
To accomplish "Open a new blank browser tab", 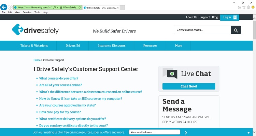I will (x=123, y=8).
